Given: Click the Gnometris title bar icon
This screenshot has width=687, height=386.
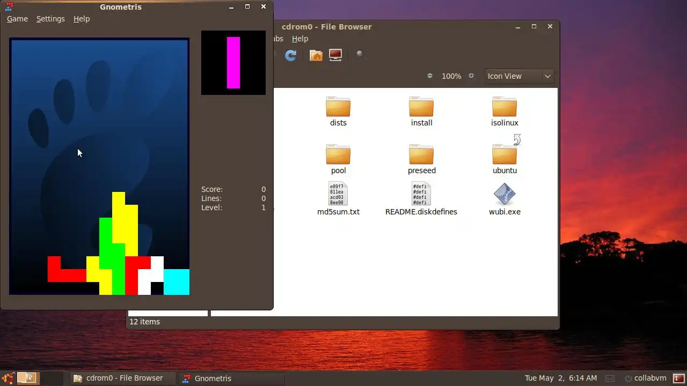Looking at the screenshot, I should [x=9, y=7].
